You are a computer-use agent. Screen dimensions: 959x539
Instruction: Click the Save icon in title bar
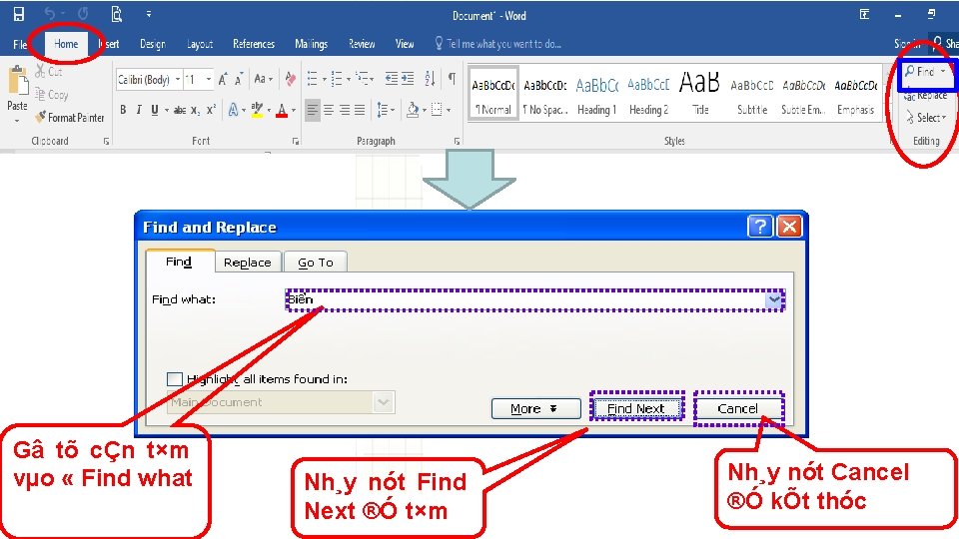click(18, 14)
